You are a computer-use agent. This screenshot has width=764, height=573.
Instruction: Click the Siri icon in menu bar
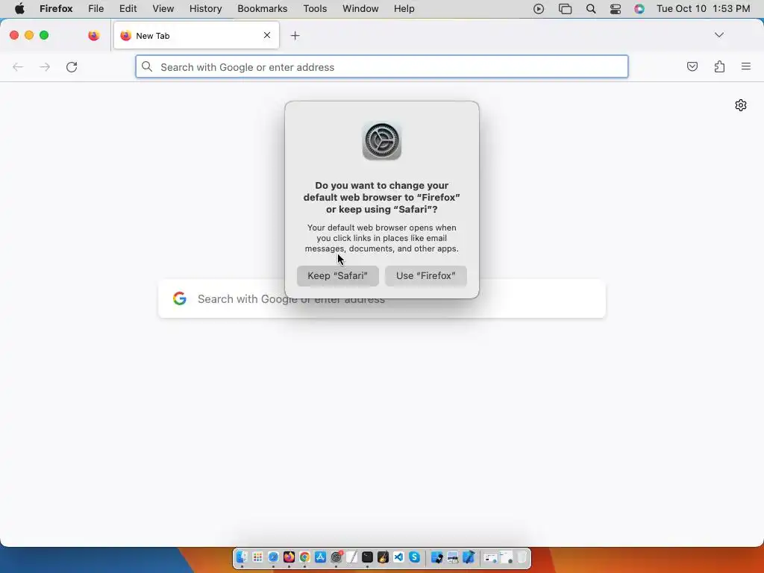click(x=639, y=9)
